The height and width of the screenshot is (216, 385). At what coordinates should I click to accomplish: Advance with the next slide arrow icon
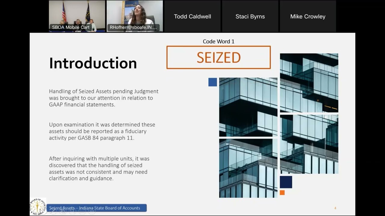coord(43,211)
